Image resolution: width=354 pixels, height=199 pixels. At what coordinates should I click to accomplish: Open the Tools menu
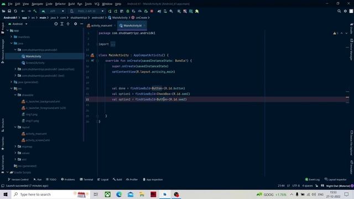point(88,4)
